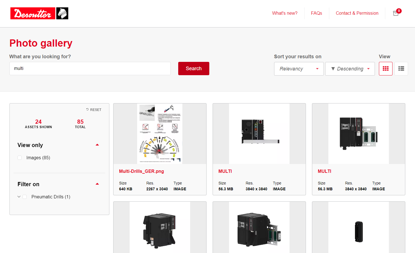Click the cart notification badge showing 0
This screenshot has width=415, height=253.
point(399,11)
